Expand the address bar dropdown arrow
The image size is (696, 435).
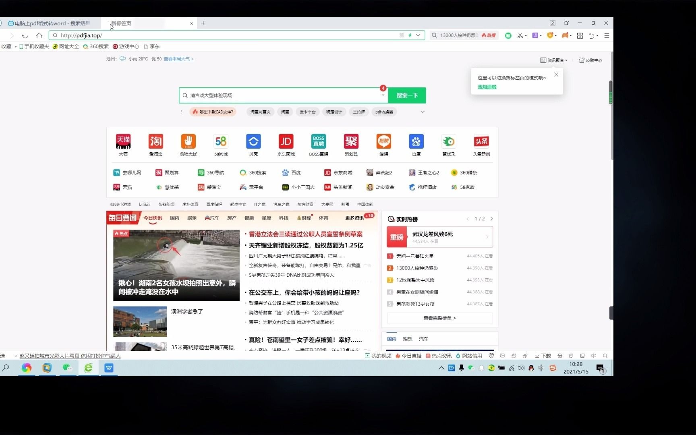(418, 35)
